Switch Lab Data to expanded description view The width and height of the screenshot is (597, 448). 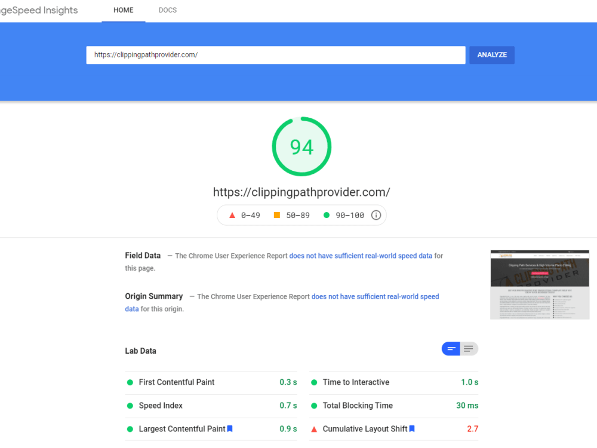pos(469,349)
